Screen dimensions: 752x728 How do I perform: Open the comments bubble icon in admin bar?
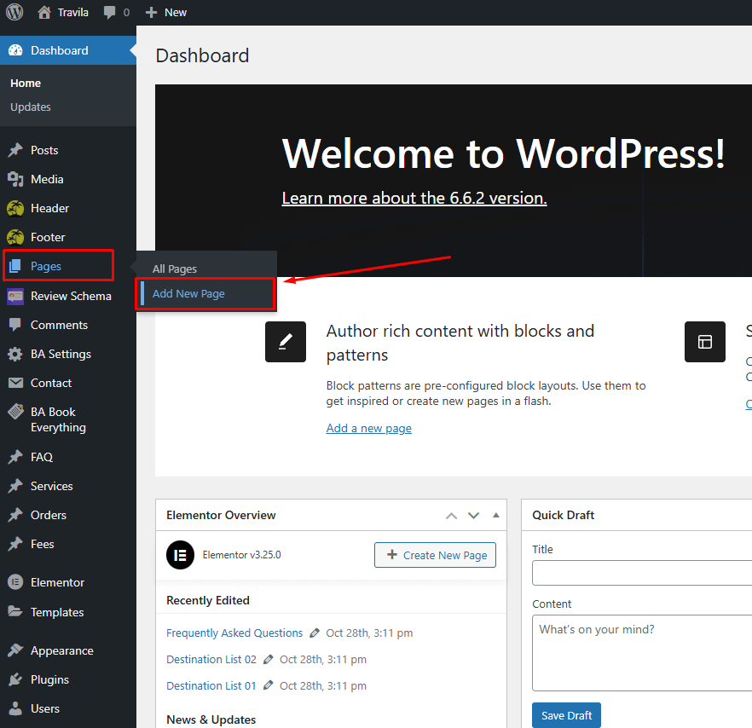(x=110, y=13)
